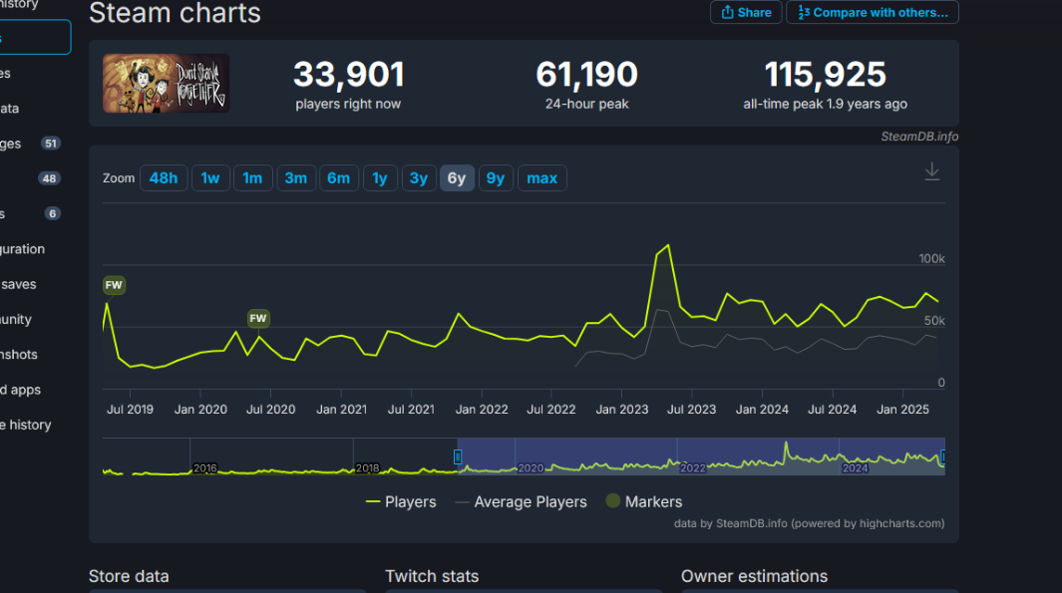
Task: Open the sidebar entry ending in 'nshots'
Action: tap(19, 355)
